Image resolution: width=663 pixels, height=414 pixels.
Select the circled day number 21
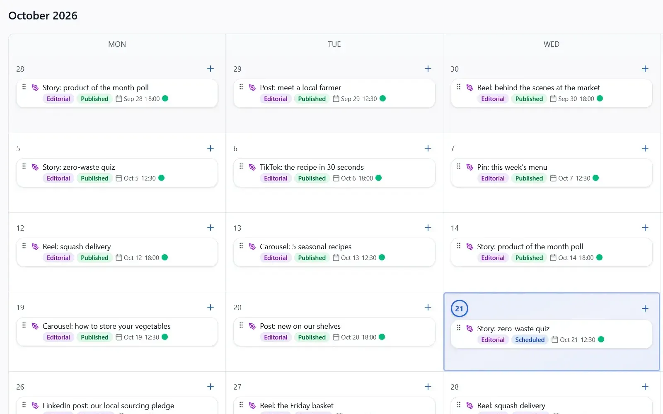click(459, 308)
